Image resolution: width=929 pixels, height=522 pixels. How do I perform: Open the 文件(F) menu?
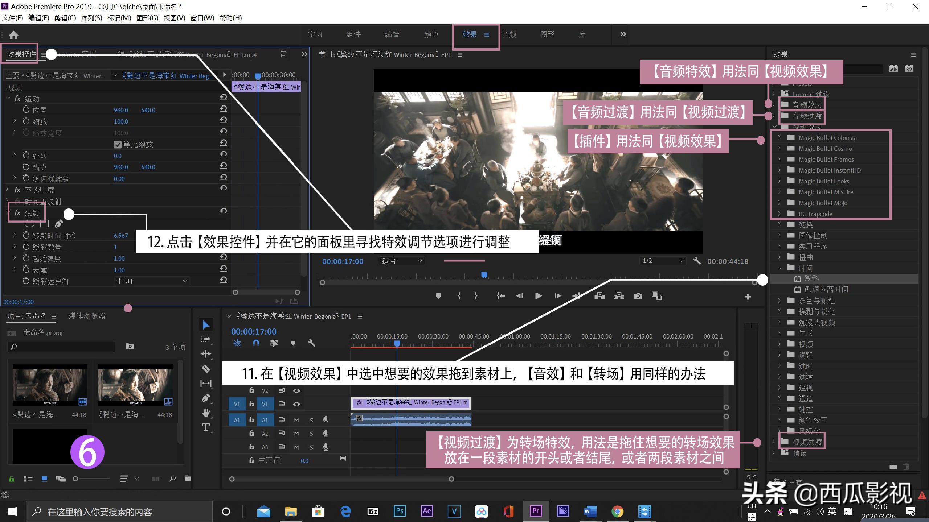click(12, 17)
